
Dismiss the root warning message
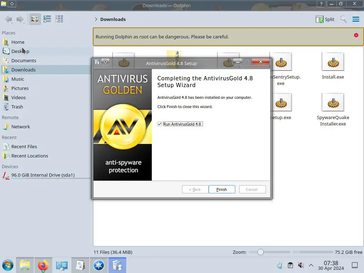pos(356,35)
